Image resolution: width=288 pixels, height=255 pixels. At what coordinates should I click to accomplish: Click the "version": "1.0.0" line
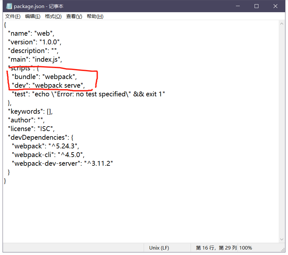(x=34, y=42)
